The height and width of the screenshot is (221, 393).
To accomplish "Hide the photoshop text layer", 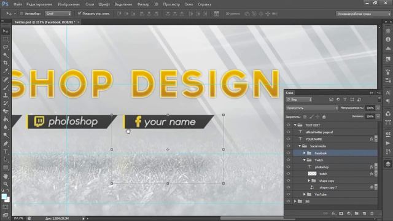I will pyautogui.click(x=288, y=167).
